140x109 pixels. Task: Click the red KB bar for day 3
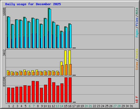coord(17,95)
